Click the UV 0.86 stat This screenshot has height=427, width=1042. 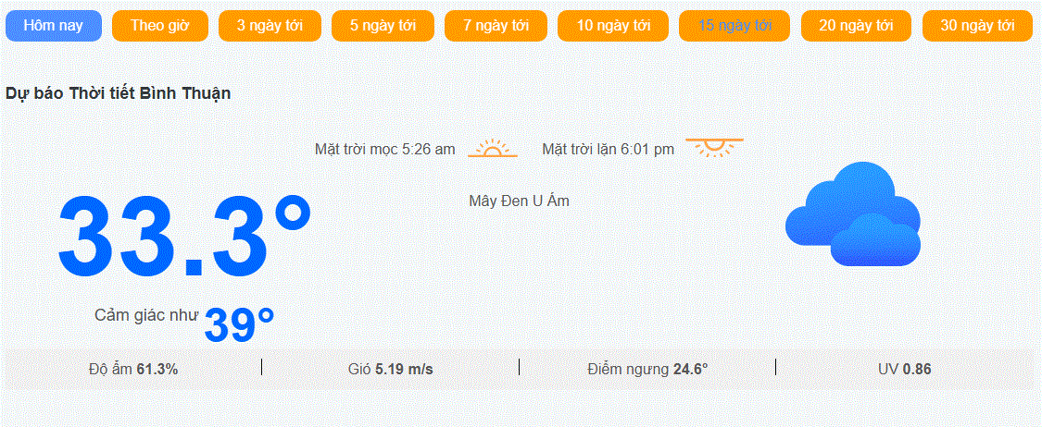point(904,370)
